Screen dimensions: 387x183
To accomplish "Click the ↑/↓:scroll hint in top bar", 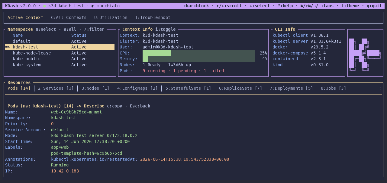I will (229, 6).
